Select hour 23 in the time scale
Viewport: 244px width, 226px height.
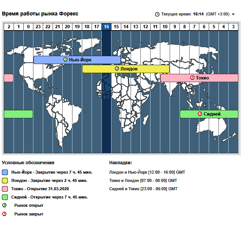coord(38,26)
